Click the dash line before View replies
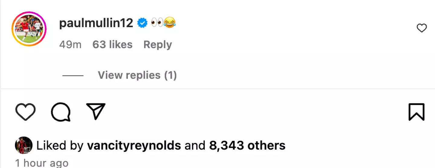 [73, 75]
